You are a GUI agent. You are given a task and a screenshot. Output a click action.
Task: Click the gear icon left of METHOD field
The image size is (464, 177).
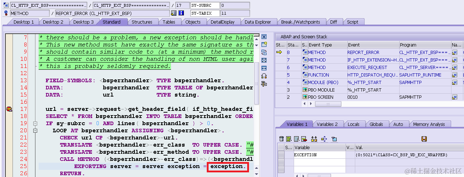click(6, 13)
